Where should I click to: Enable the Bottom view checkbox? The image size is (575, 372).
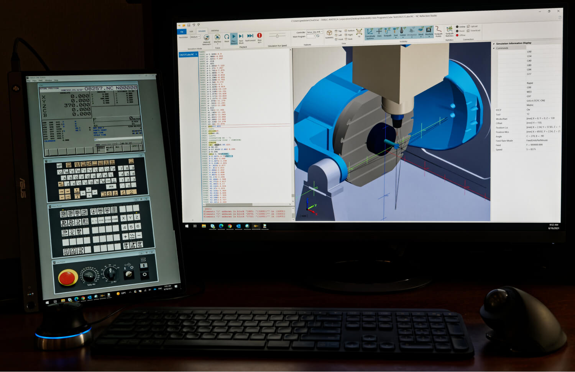point(346,31)
